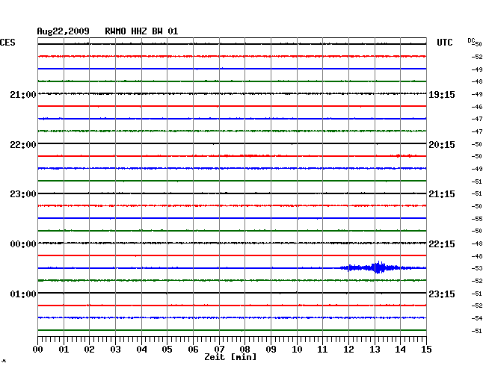Click minute label 01 on the time axis
The width and height of the screenshot is (486, 369).
tap(64, 350)
